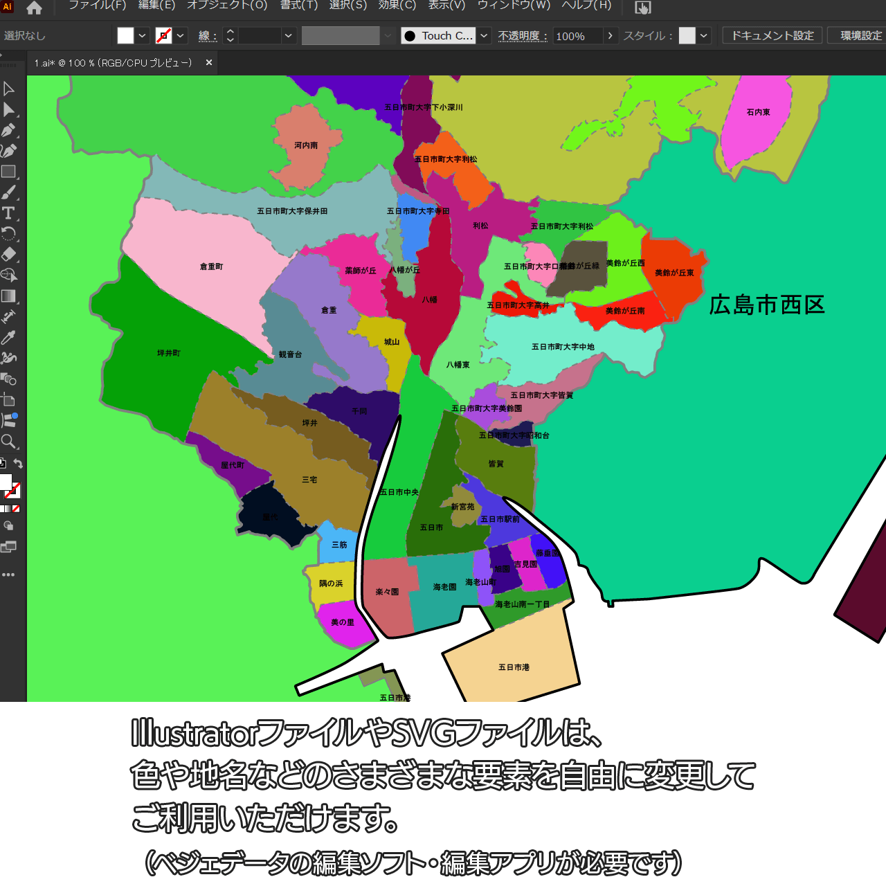
Task: Select the Zoom magnifier tool
Action: tap(8, 442)
